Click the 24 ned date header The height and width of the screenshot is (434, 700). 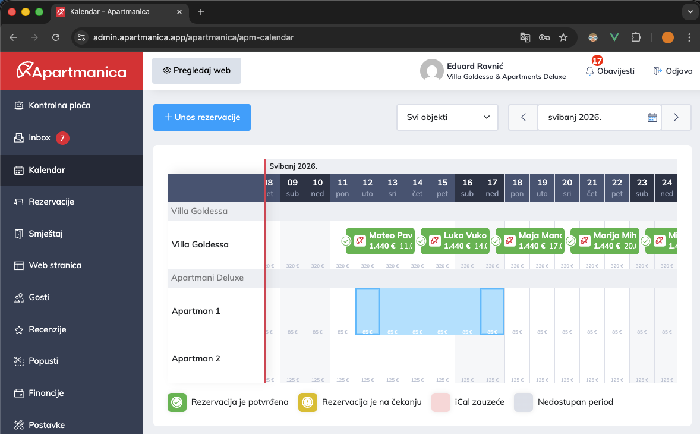[x=666, y=188]
